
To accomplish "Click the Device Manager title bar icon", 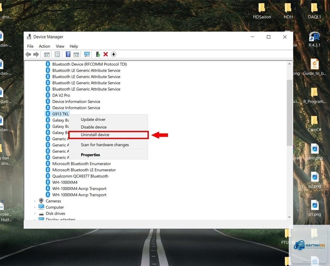I will [29, 37].
